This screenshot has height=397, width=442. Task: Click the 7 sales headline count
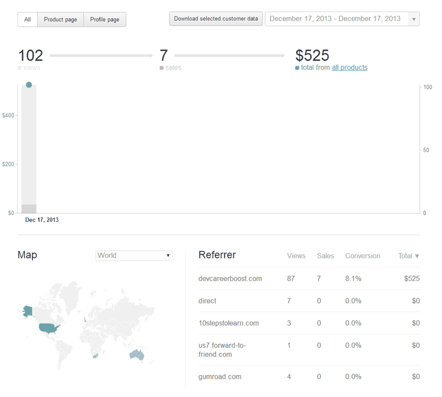(164, 56)
